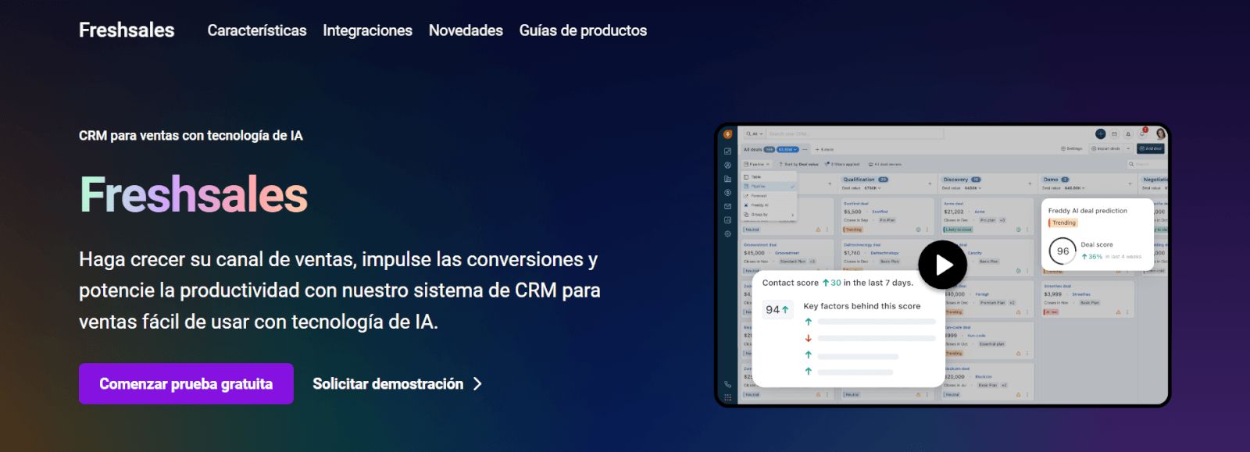This screenshot has height=452, width=1250.
Task: Click Comenzar prueba gratuita button
Action: click(186, 383)
